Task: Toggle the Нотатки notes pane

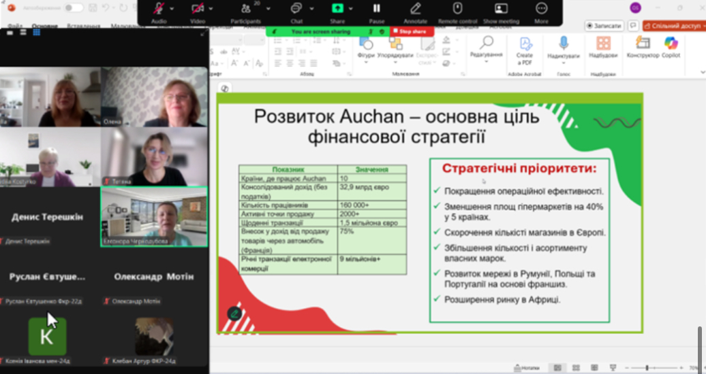Action: click(x=527, y=368)
